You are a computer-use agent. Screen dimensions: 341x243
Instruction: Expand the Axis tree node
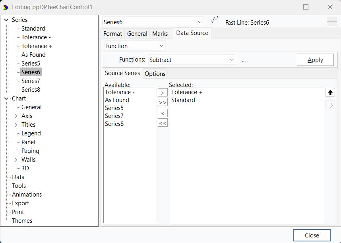click(16, 116)
